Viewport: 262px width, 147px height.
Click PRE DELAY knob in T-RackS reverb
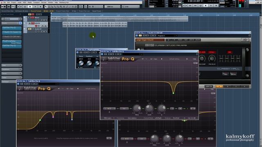(x=212, y=58)
